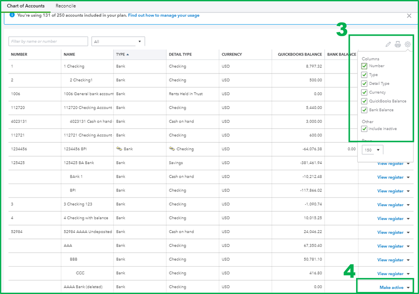The image size is (419, 294).
Task: Click the sort arrow on the TYPE column
Action: (128, 54)
